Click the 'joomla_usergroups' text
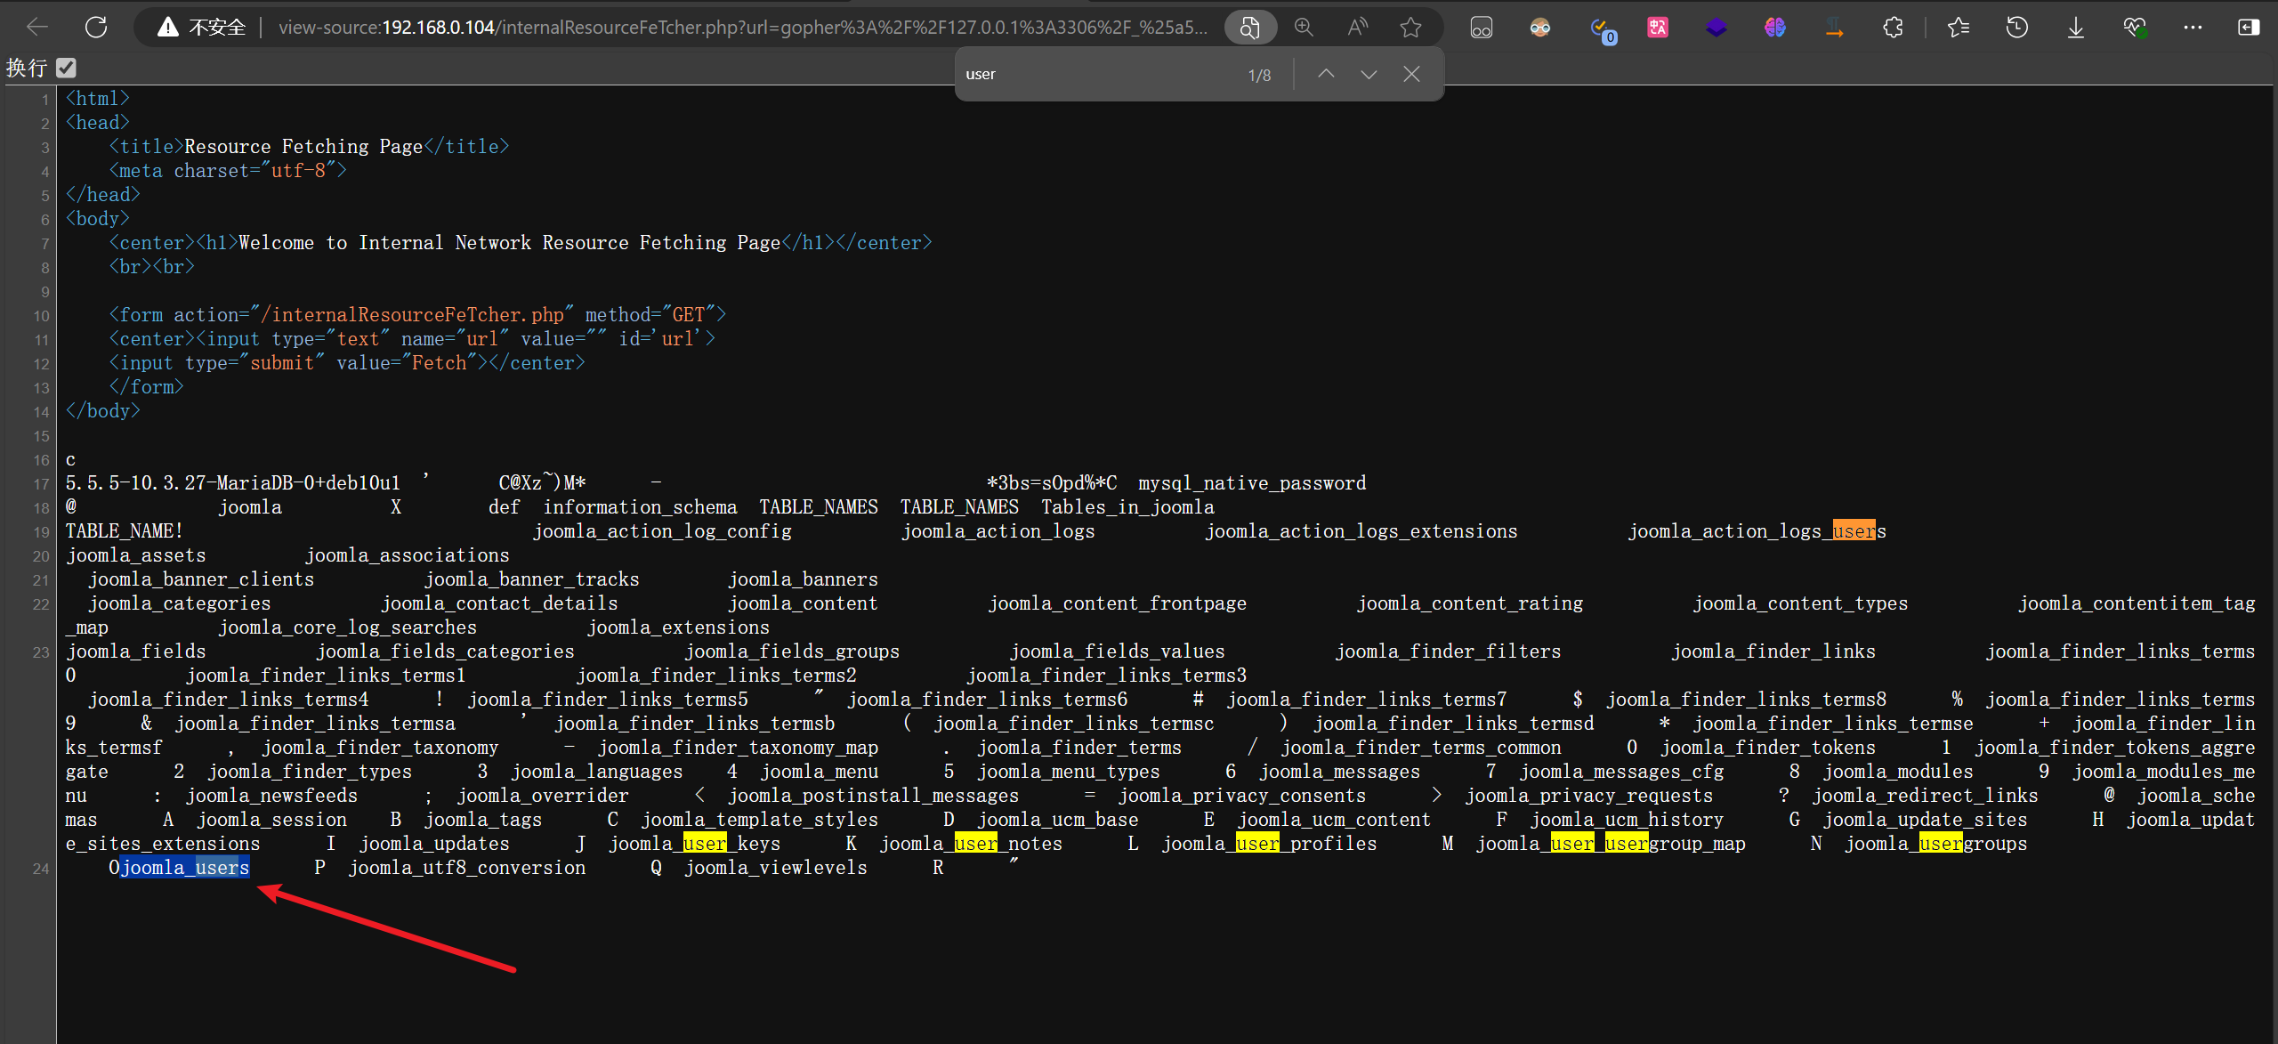 point(1935,843)
